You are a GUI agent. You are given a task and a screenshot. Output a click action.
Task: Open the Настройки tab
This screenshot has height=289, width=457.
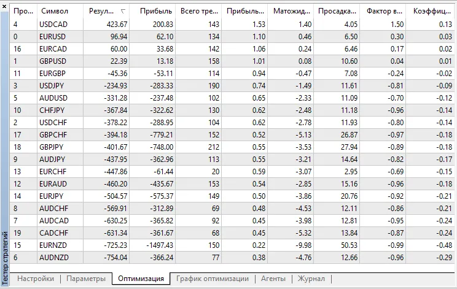(x=36, y=279)
